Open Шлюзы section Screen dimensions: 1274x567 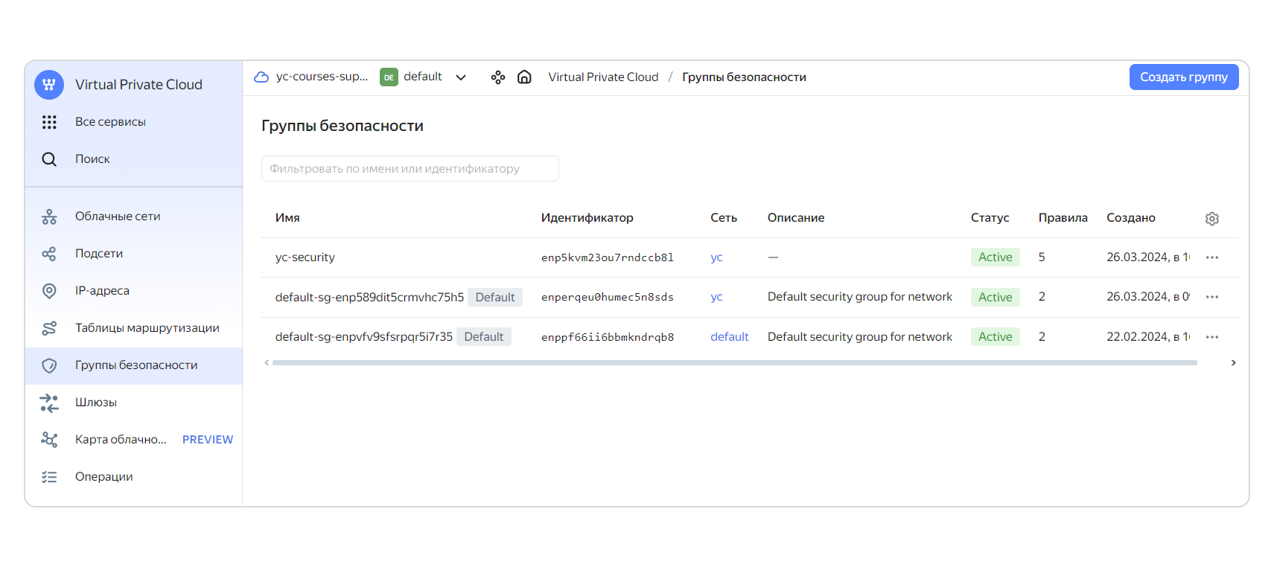pyautogui.click(x=96, y=403)
